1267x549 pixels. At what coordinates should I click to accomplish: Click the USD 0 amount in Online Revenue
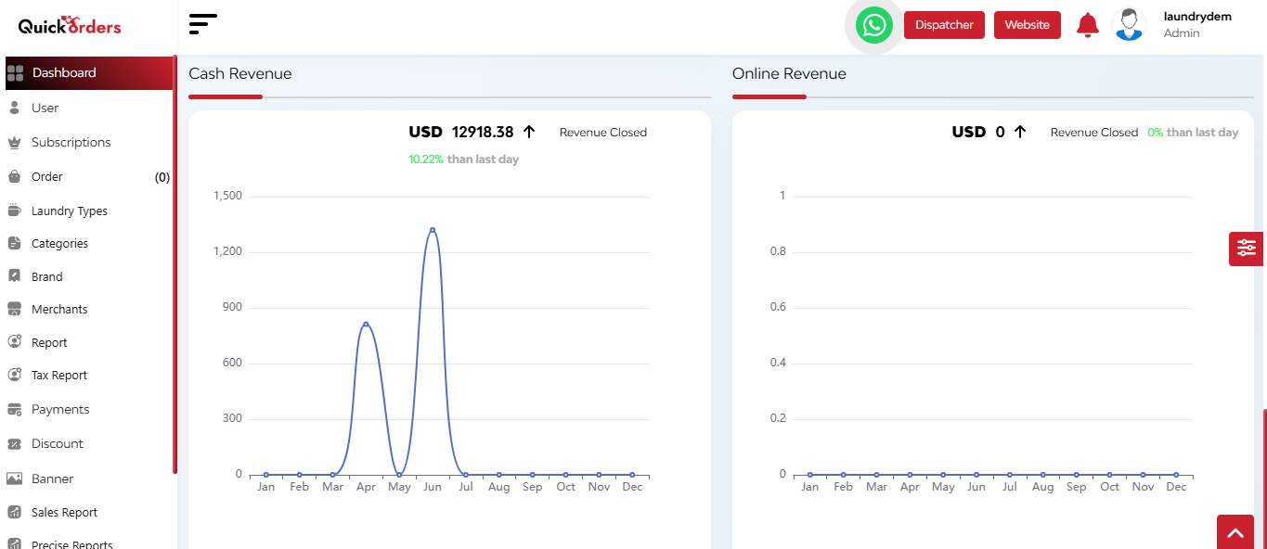pyautogui.click(x=978, y=132)
